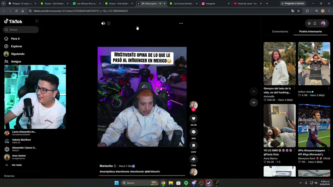Open the Para ti feed
This screenshot has height=187, width=333.
point(15,39)
